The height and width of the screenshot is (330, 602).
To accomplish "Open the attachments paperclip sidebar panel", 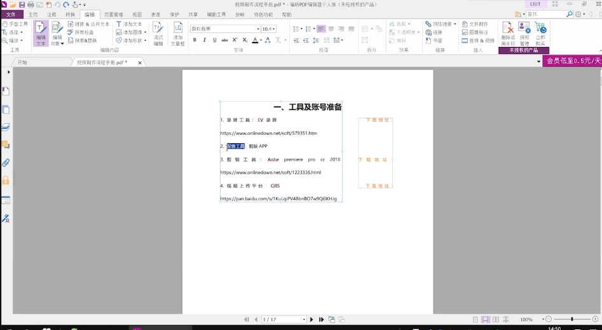I will [6, 163].
